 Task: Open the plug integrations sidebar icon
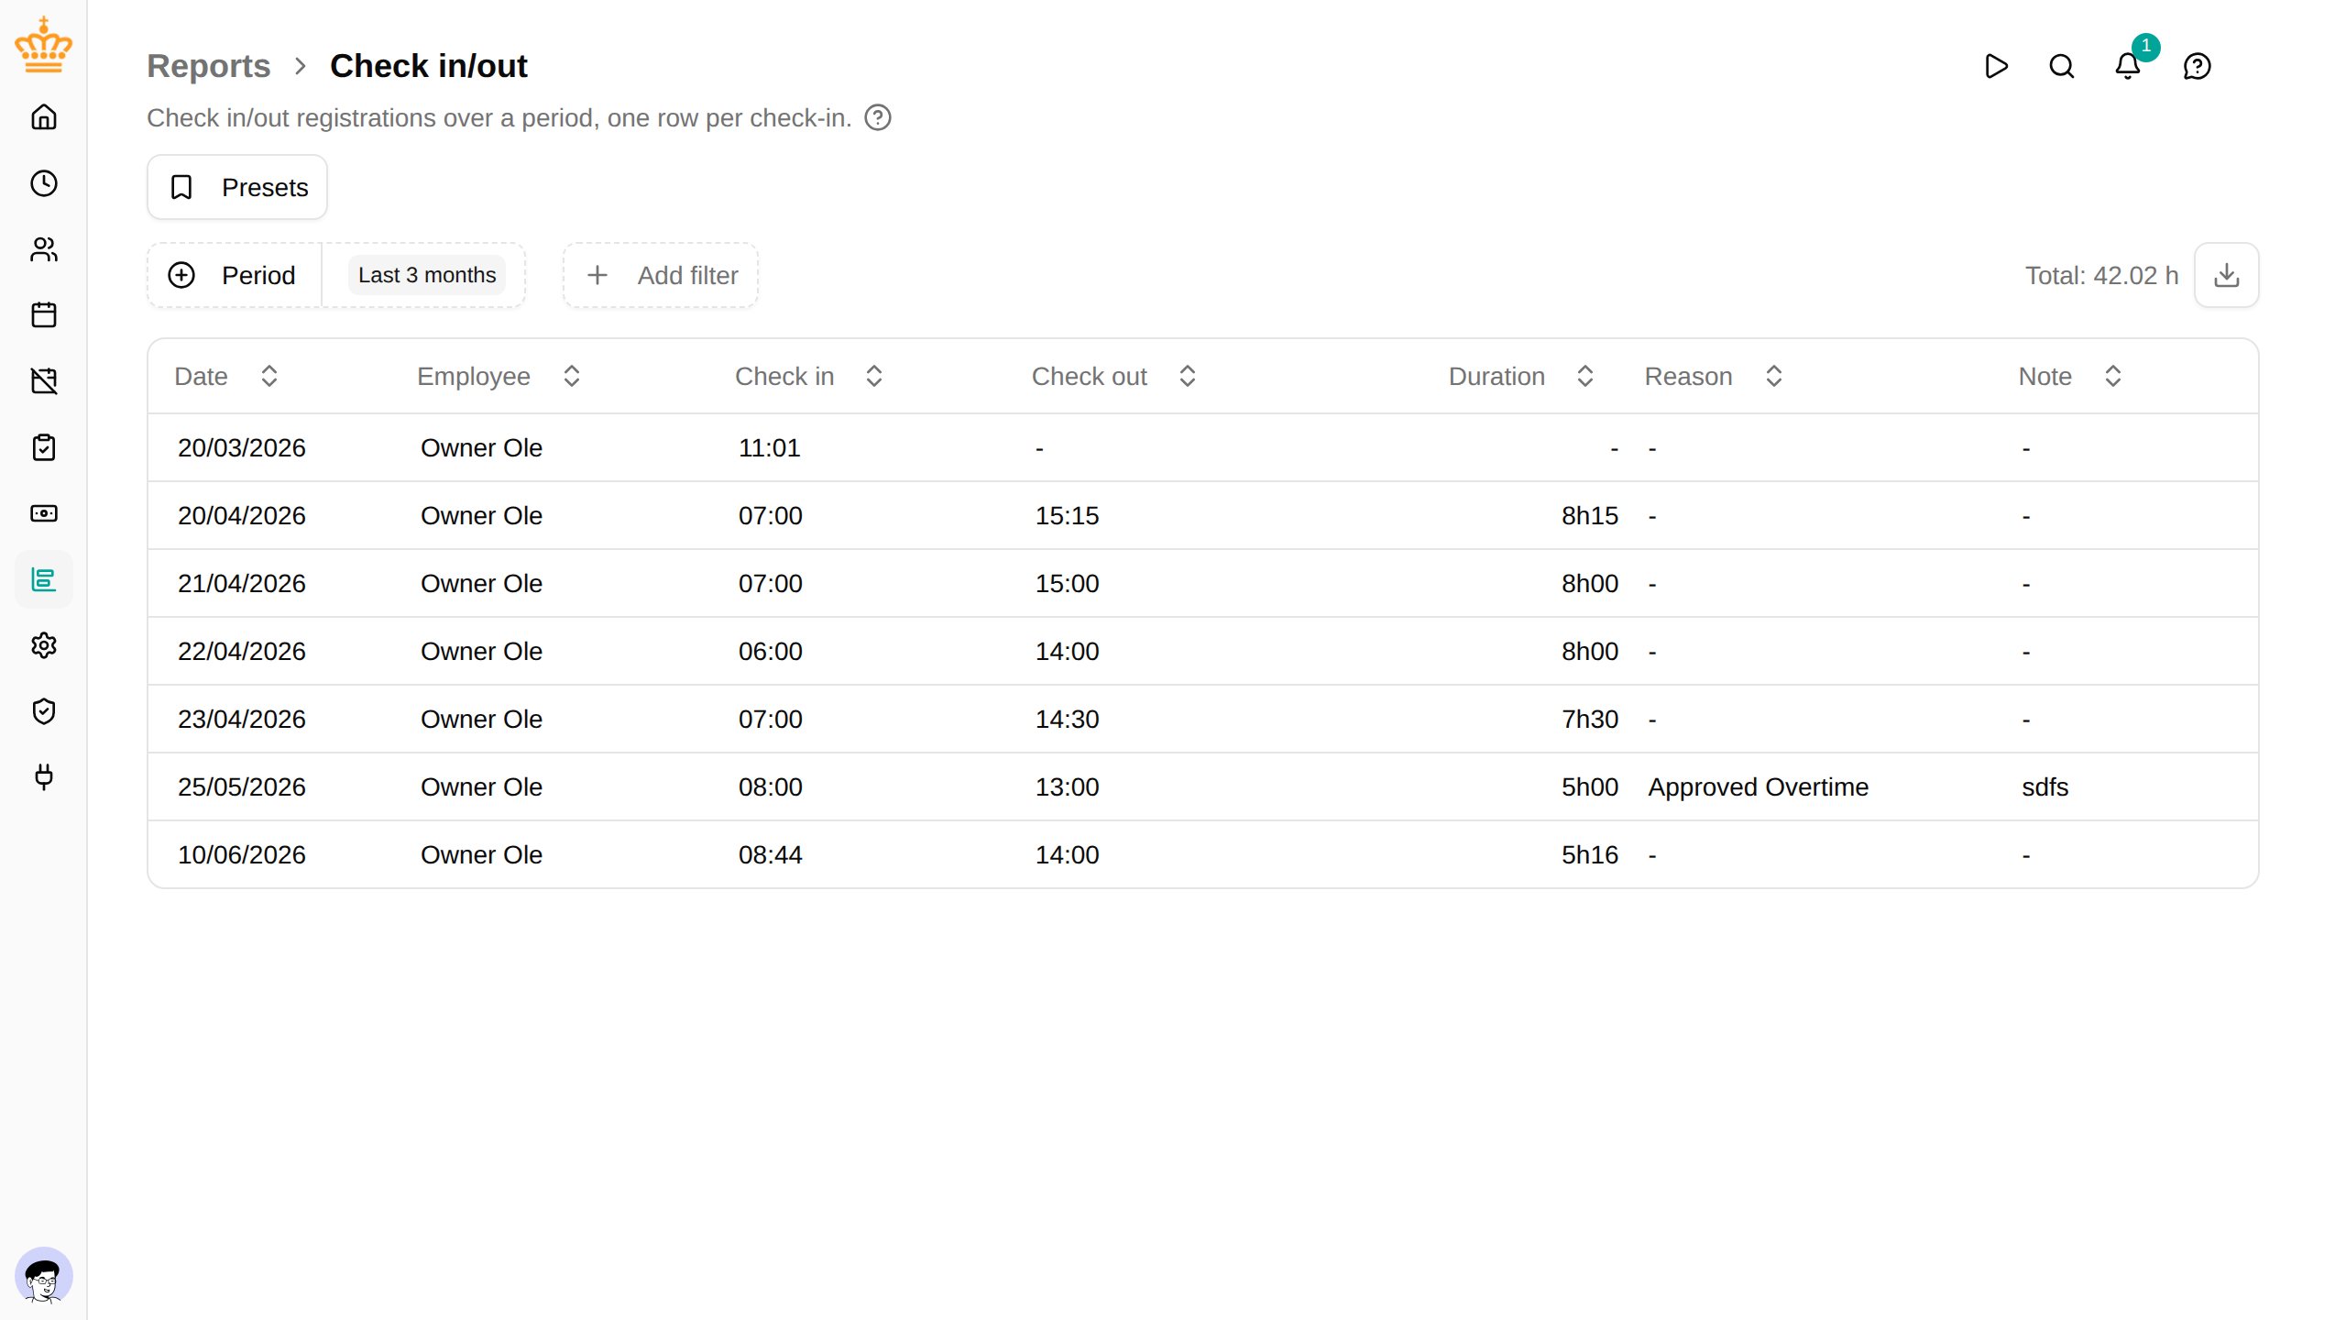click(x=43, y=777)
